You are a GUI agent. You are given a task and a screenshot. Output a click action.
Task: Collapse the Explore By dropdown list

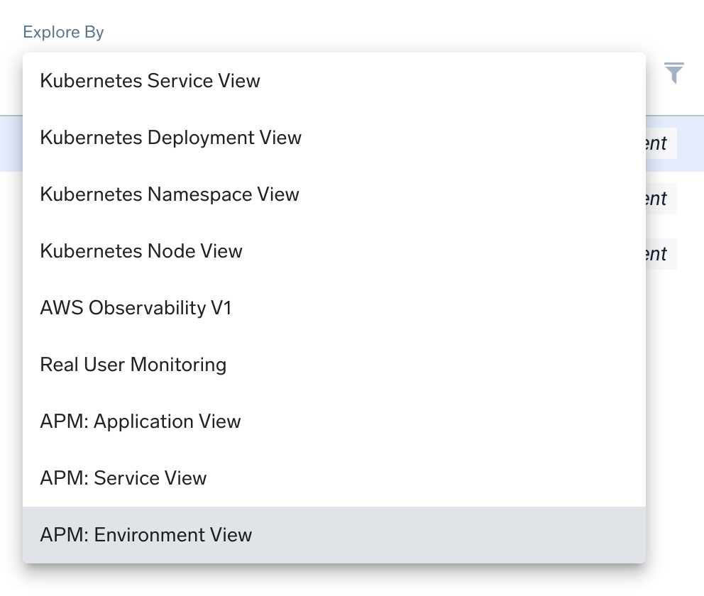click(62, 32)
